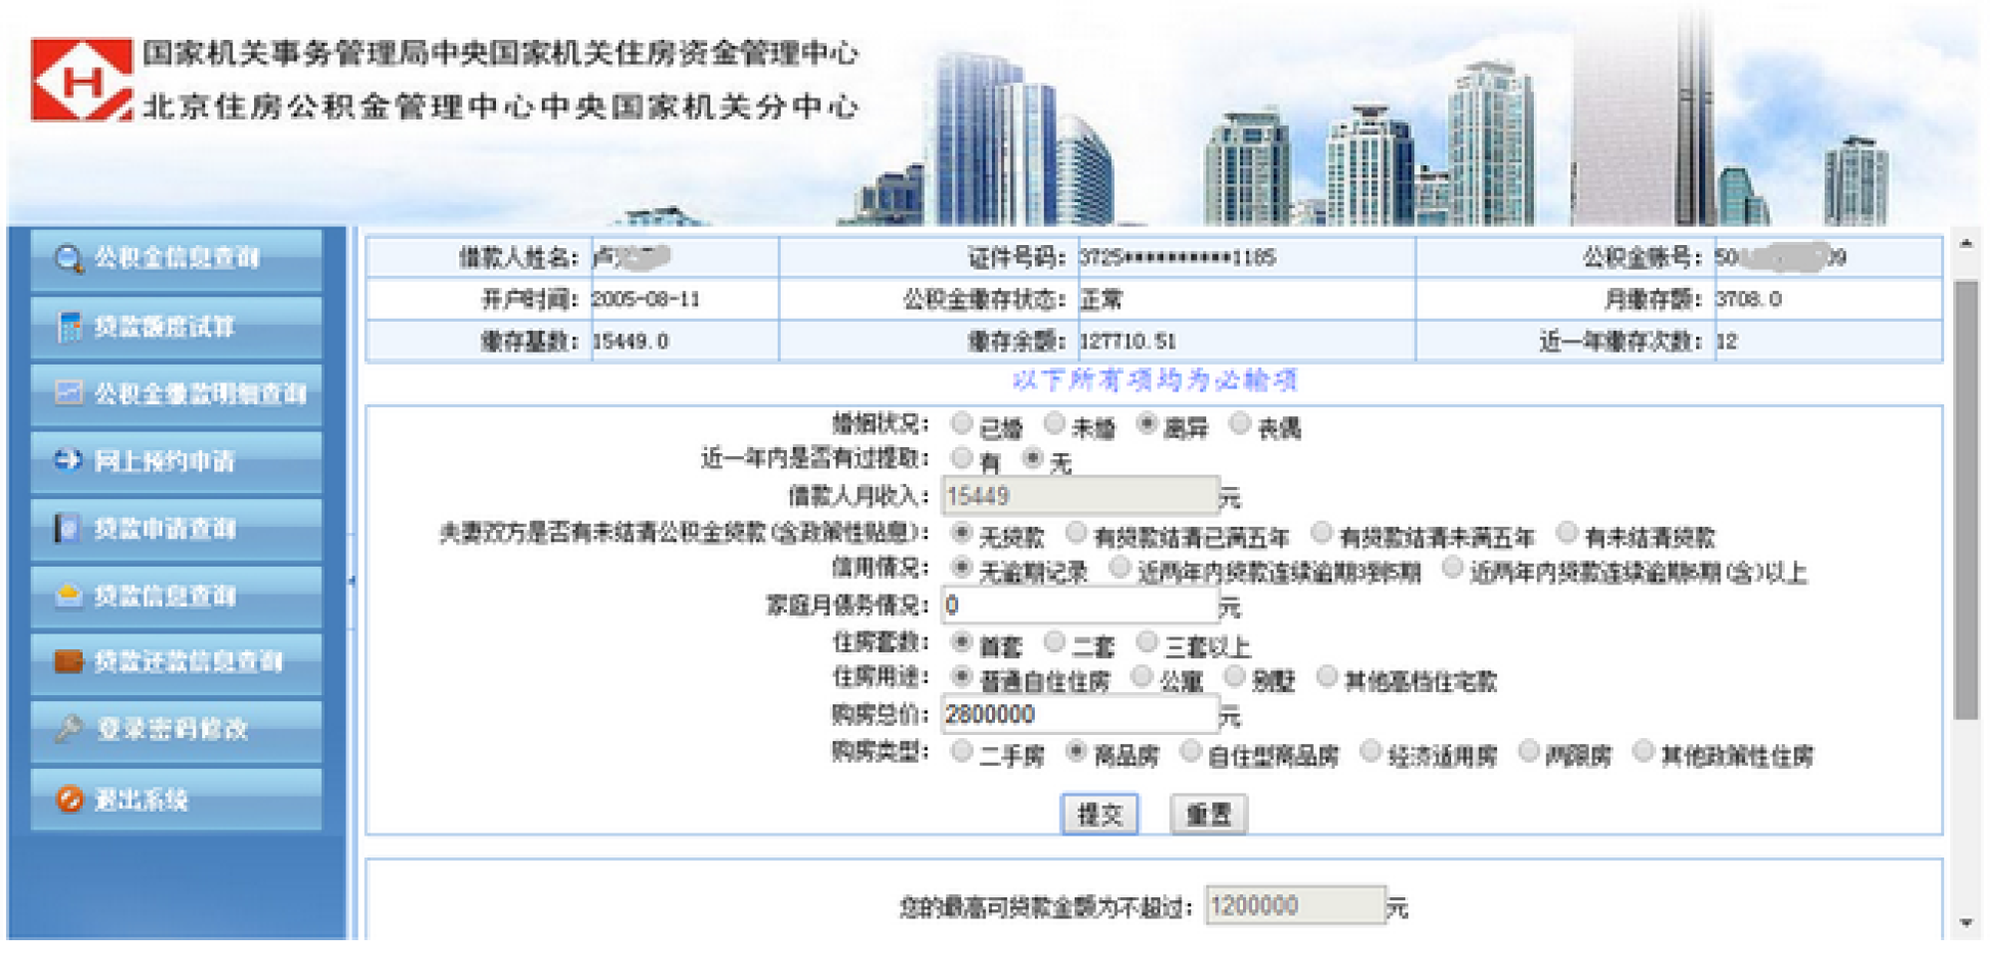Click the orange exit icon for 退出系统
Image resolution: width=1990 pixels, height=980 pixels.
point(69,799)
